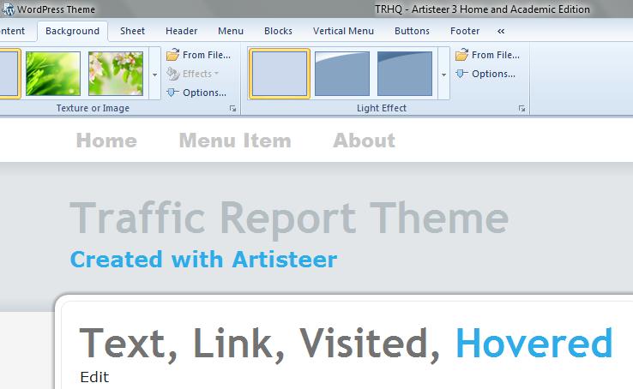Click the Text, Link, Visited title text
633x389 pixels.
tap(260, 344)
